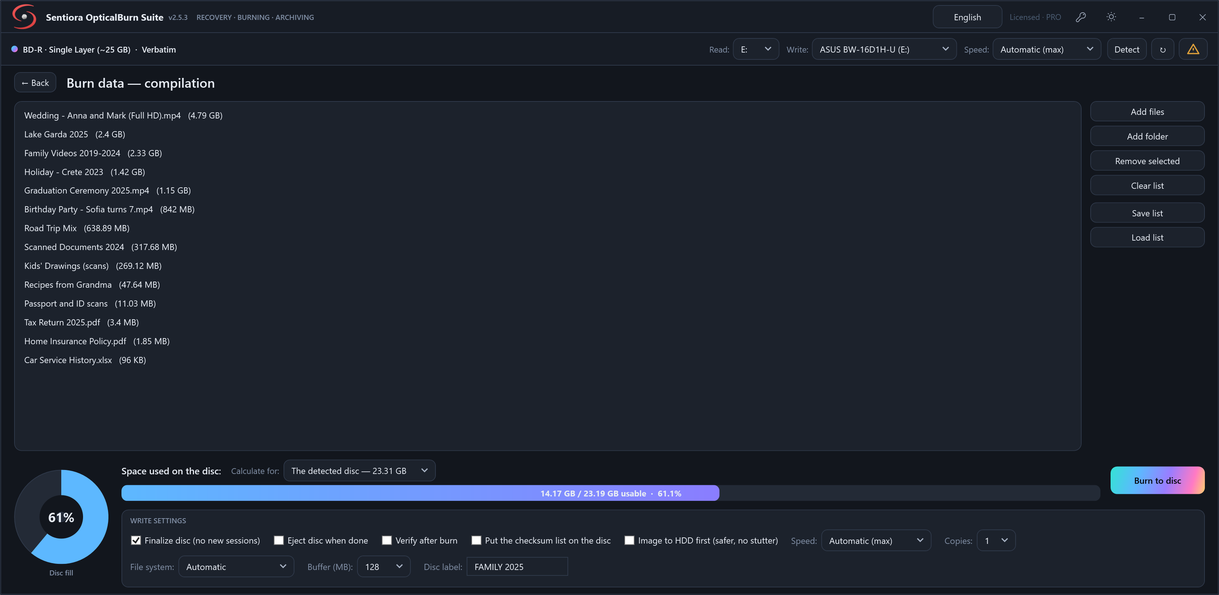Click the English language button
The height and width of the screenshot is (595, 1219).
[967, 17]
